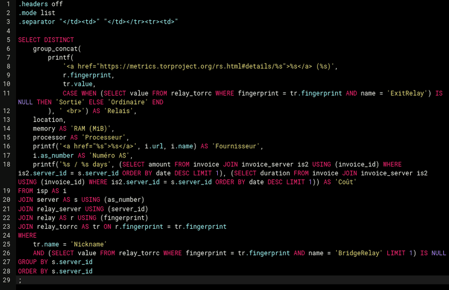Click the 'Numéro AS' alias string
The height and width of the screenshot is (290, 449).
point(109,156)
